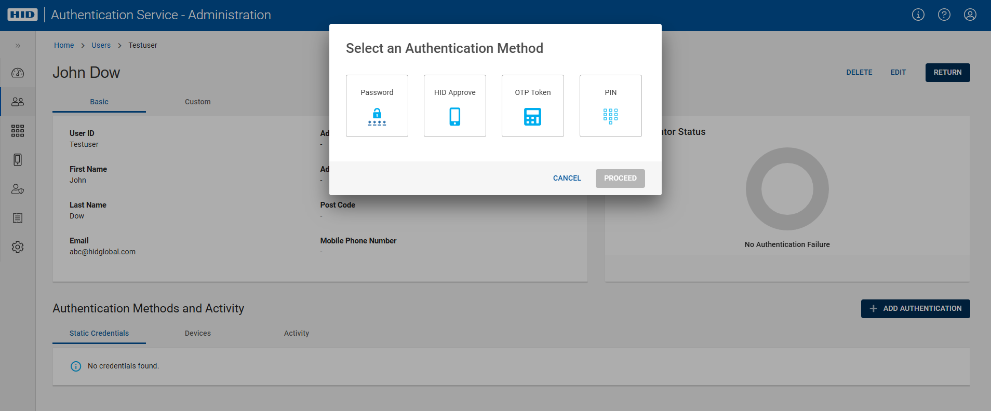Viewport: 991px width, 411px height.
Task: Select the Password authentication method tile
Action: tap(377, 106)
